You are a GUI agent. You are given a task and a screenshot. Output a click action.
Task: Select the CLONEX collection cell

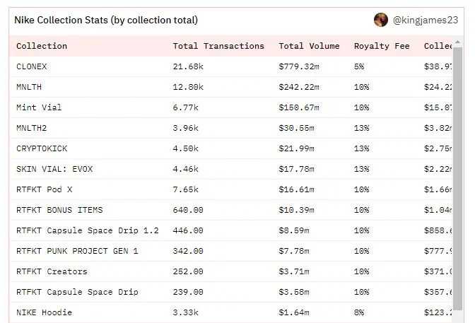32,66
